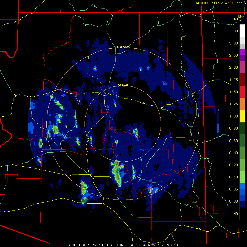
Task: Click the 0.00 legend value
Action: point(234,201)
